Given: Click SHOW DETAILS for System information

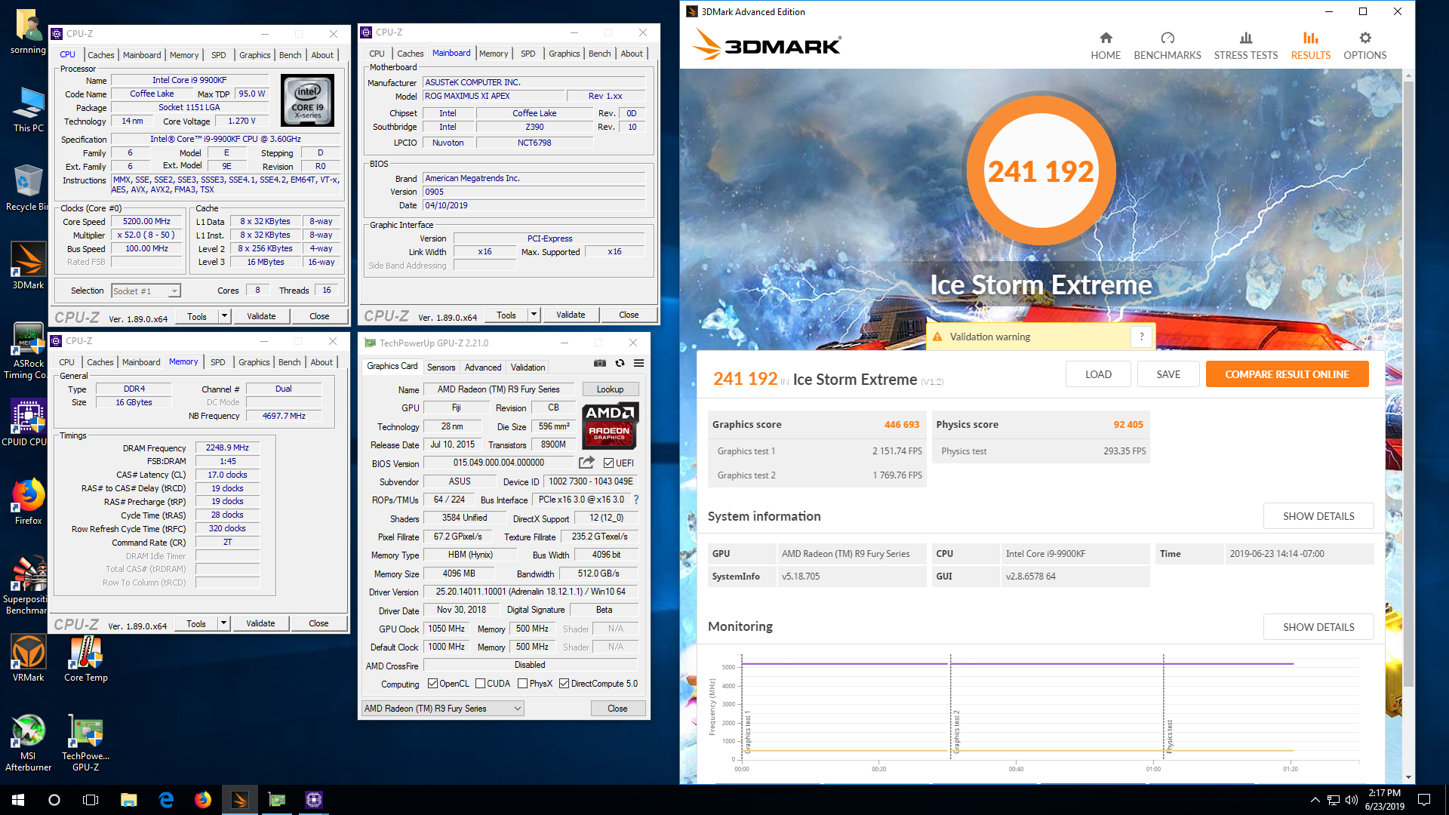Looking at the screenshot, I should click(1318, 516).
